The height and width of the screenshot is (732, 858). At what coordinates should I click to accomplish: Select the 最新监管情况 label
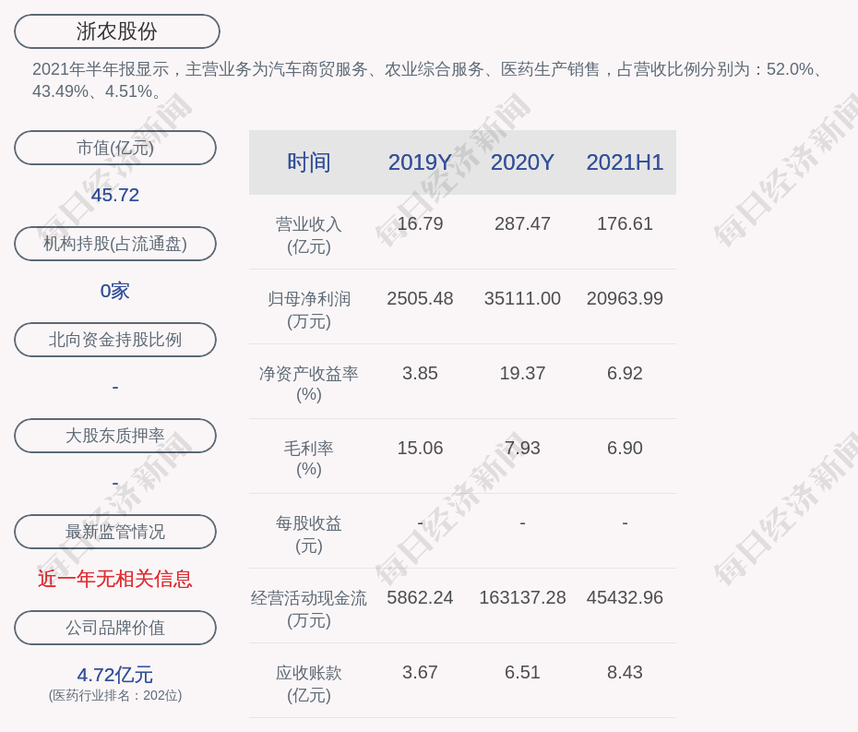115,532
